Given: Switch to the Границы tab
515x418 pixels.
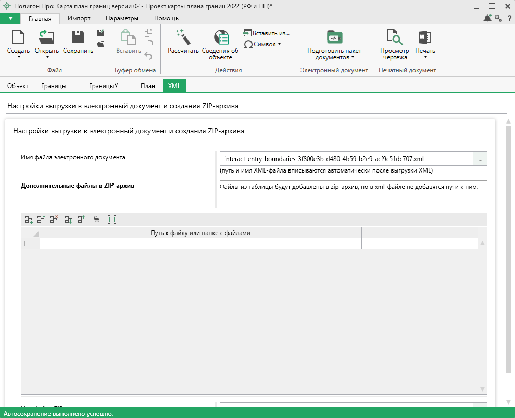Looking at the screenshot, I should pyautogui.click(x=54, y=86).
